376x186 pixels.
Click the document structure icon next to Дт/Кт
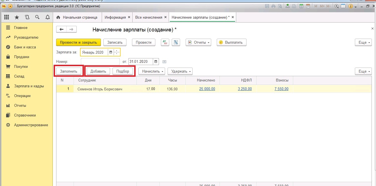point(176,42)
